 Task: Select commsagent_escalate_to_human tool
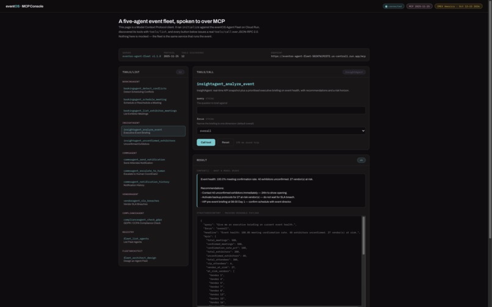pos(153,172)
